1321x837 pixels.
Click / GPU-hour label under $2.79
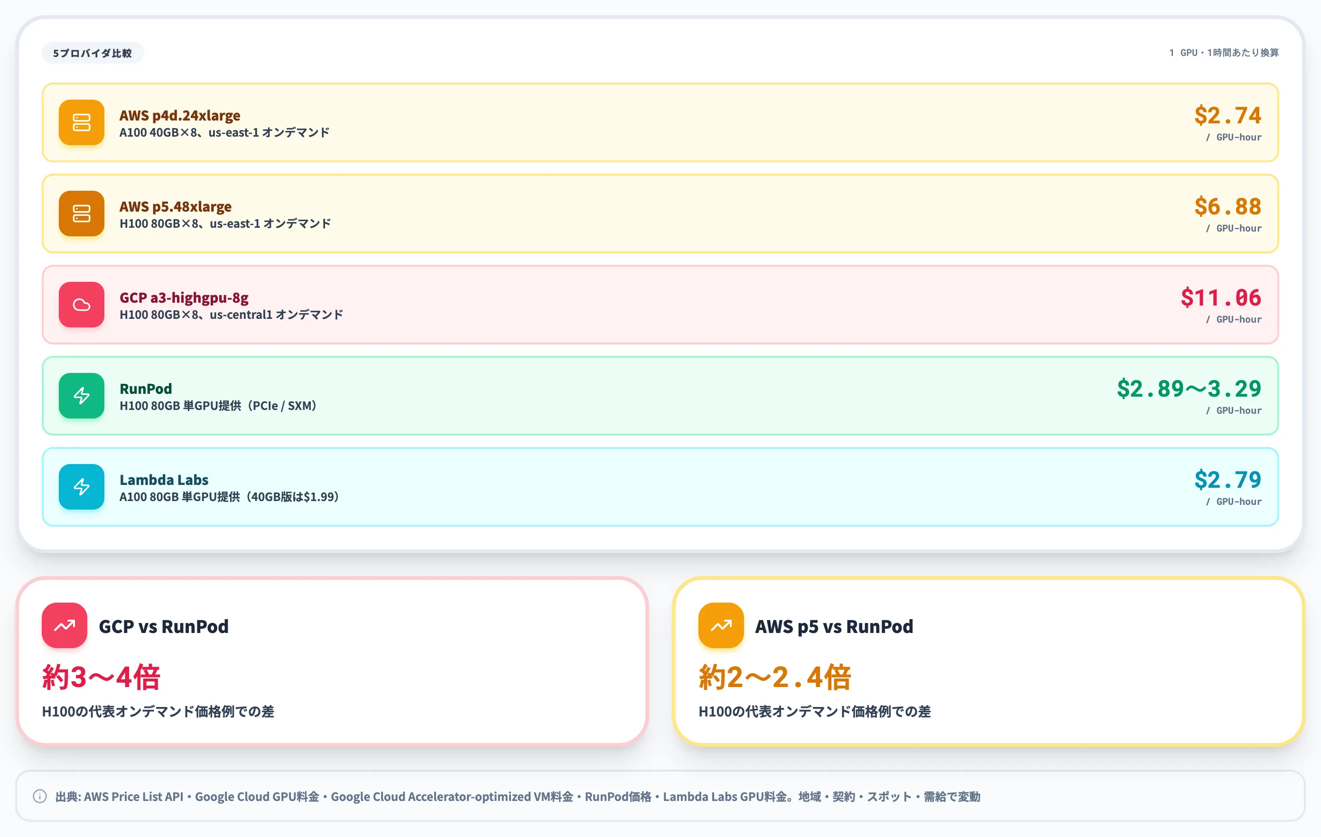coord(1233,502)
